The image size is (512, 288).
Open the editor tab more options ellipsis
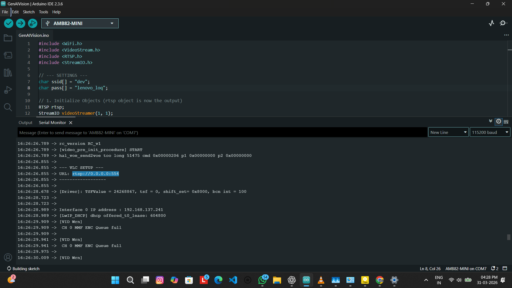506,35
